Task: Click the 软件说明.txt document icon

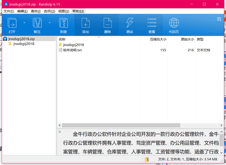Action: point(60,50)
